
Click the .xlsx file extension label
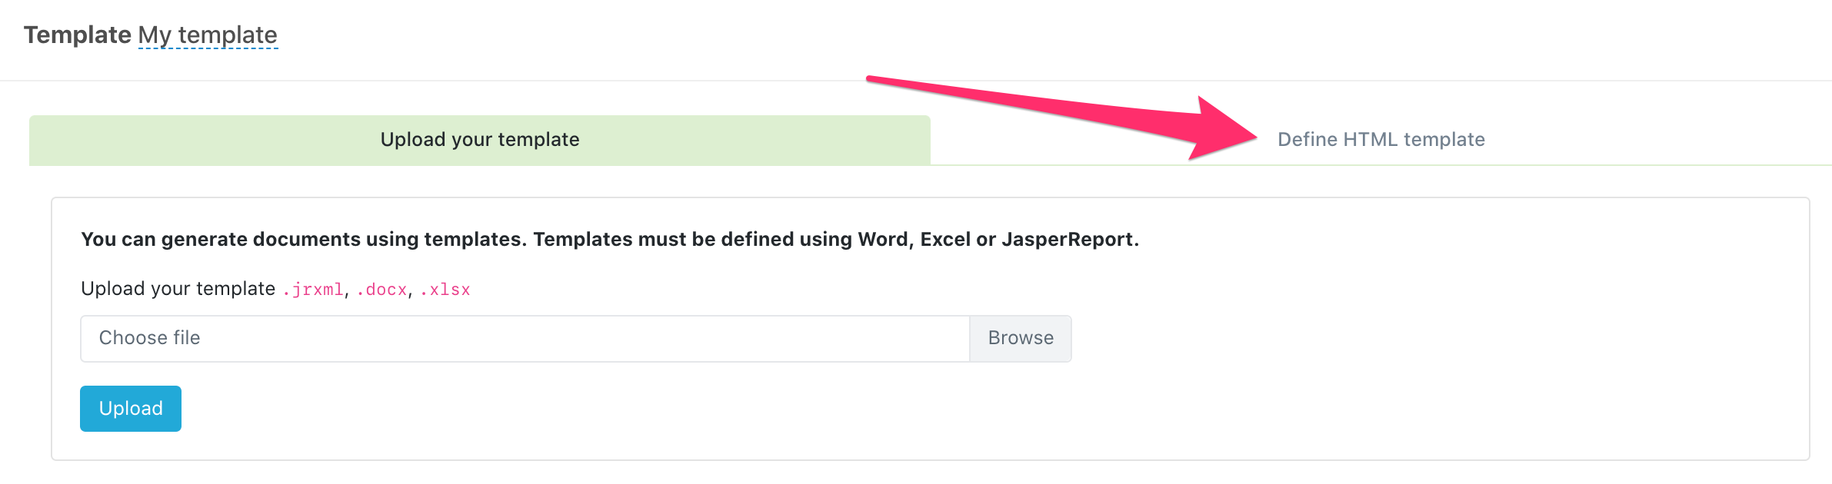445,290
